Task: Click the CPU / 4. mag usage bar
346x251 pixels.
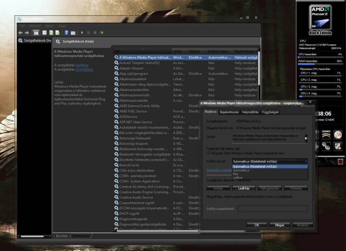Action: click(x=320, y=97)
